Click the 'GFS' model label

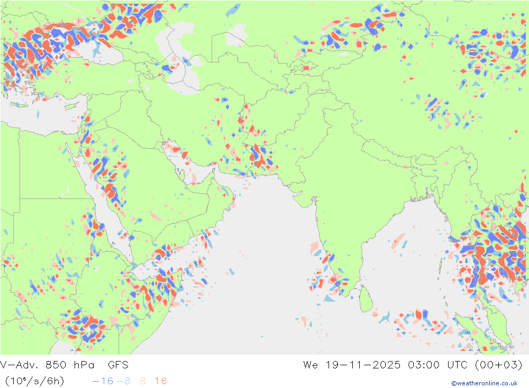click(118, 365)
